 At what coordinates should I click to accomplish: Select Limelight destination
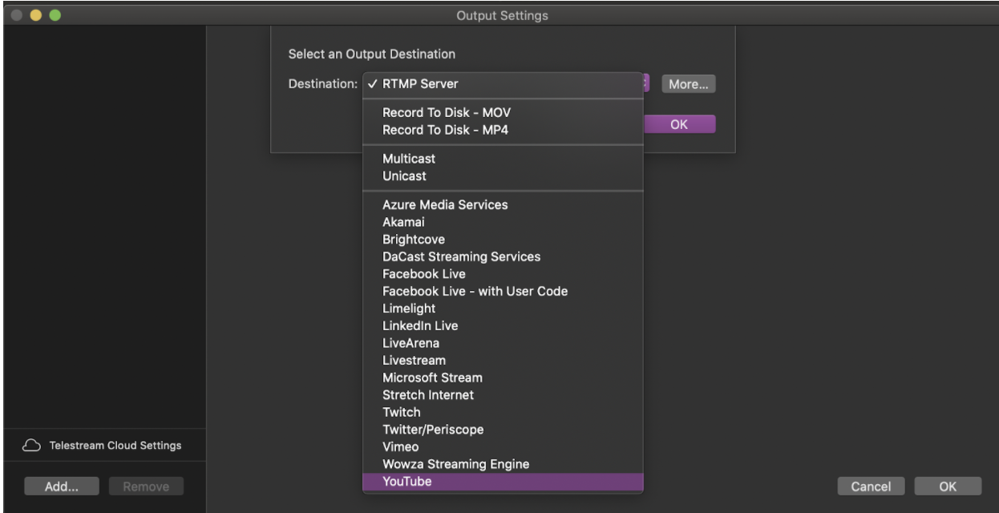tap(503, 309)
